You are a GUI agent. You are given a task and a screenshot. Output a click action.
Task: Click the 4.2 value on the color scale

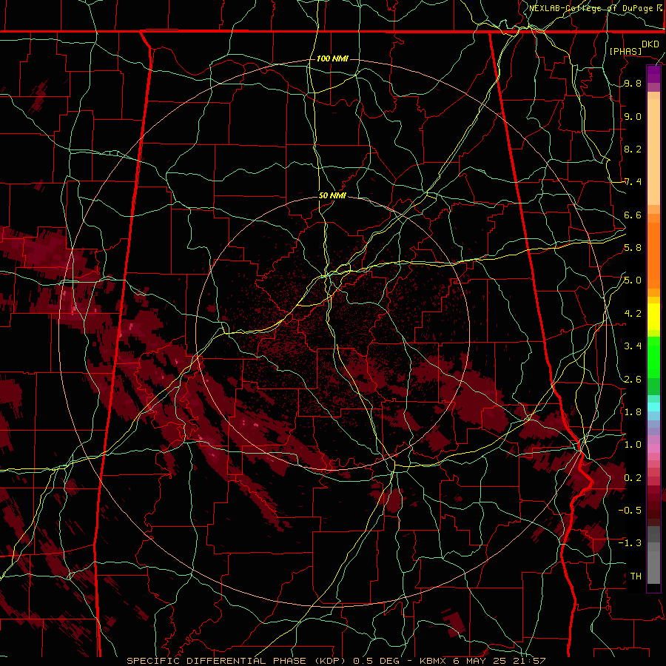[x=633, y=314]
